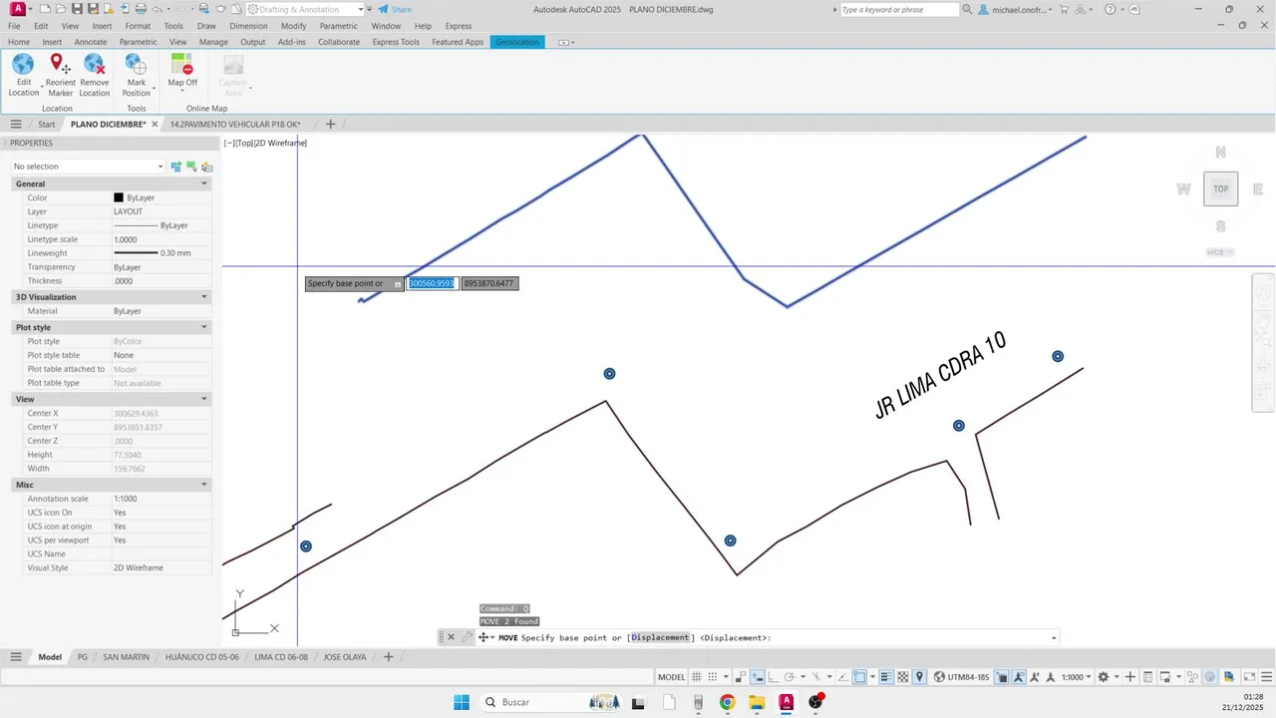Click the Save icon in Quick Access toolbar
The height and width of the screenshot is (718, 1276).
pos(77,9)
